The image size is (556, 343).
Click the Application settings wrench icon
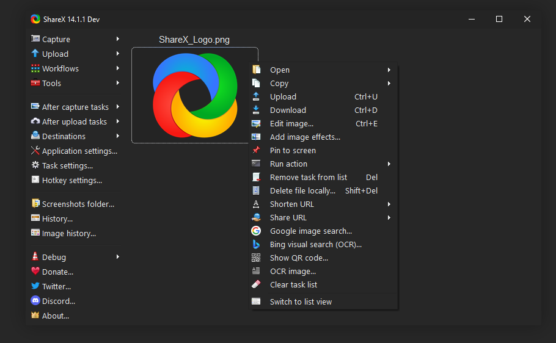click(x=35, y=151)
